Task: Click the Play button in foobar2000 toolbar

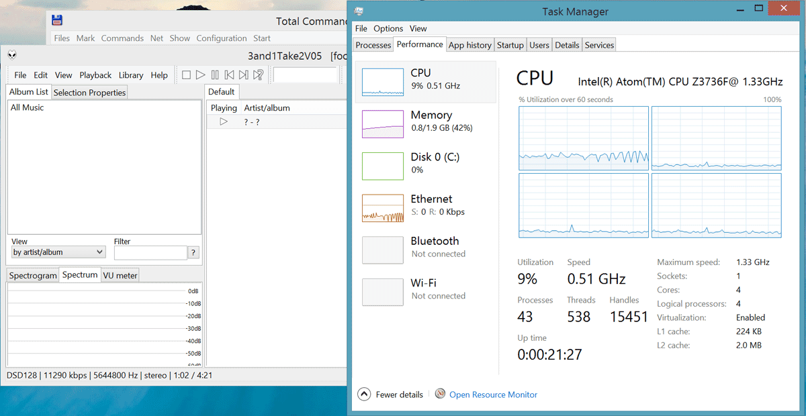Action: click(x=201, y=75)
